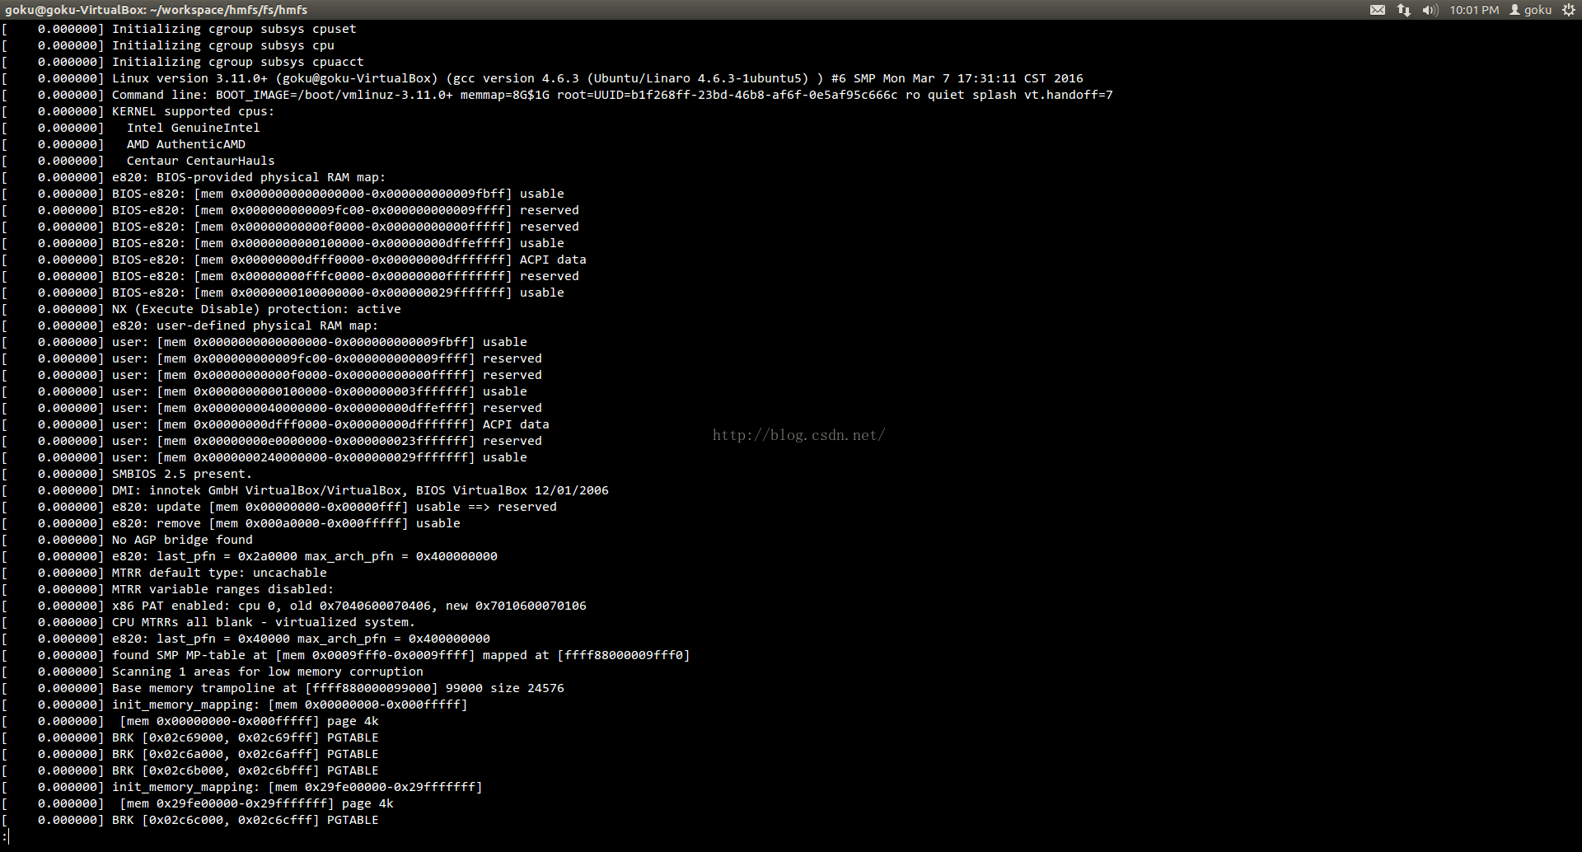Click 'Initializing cgroup subsys cpuacct' line

tap(183, 62)
